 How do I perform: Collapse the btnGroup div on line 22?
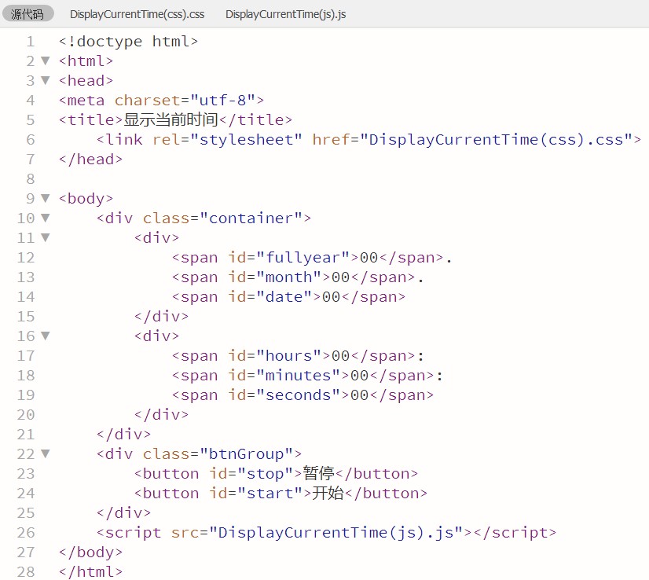point(46,453)
